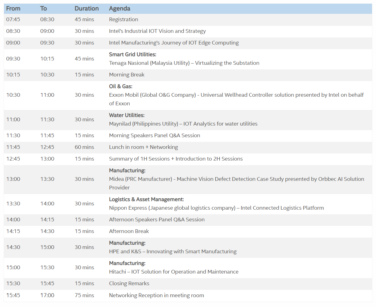This screenshot has height=307, width=376.
Task: Click the '07:45' start time
Action: coord(13,19)
